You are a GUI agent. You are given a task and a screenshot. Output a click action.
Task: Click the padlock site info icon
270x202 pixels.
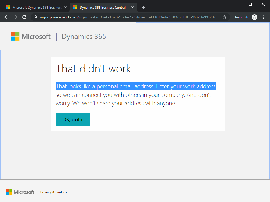click(36, 17)
